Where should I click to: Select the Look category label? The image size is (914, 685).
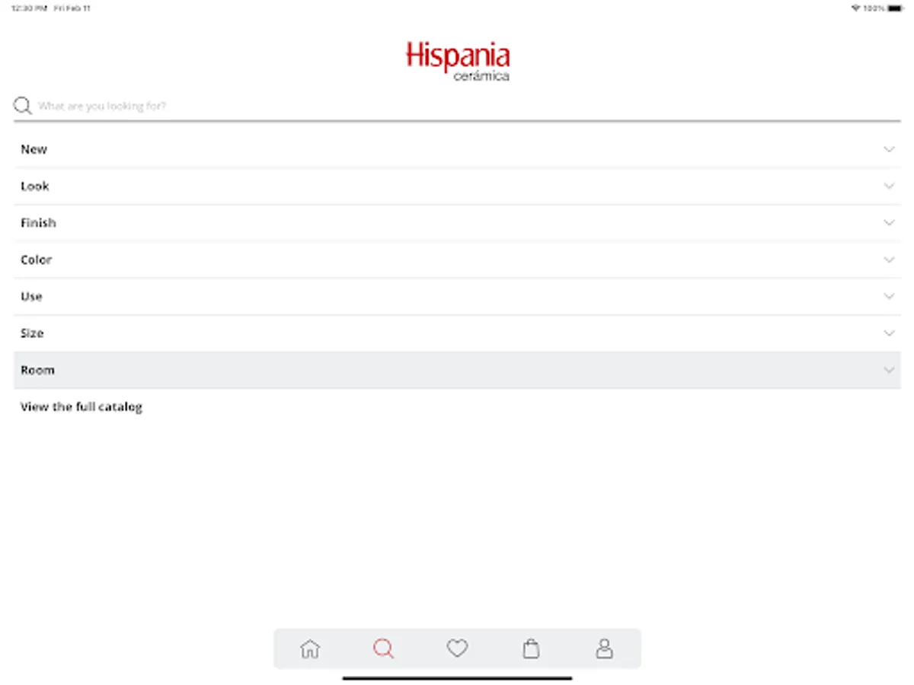point(35,186)
